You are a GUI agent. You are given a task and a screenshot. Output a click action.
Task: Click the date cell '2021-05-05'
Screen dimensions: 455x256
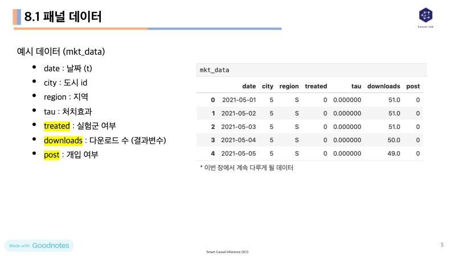(239, 153)
